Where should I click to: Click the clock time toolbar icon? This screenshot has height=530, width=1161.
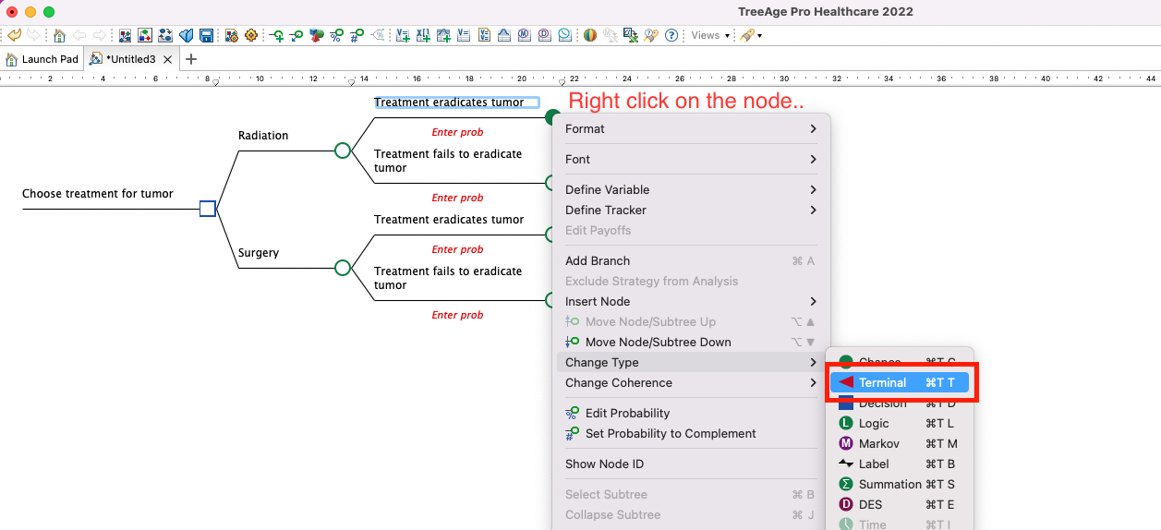(x=564, y=36)
